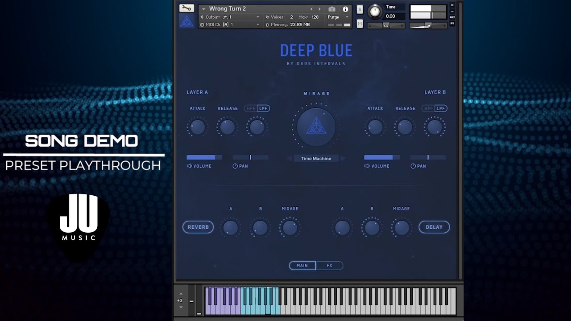Open the MIDI Ch dropdown
Screen dimensions: 571x321
230,25
